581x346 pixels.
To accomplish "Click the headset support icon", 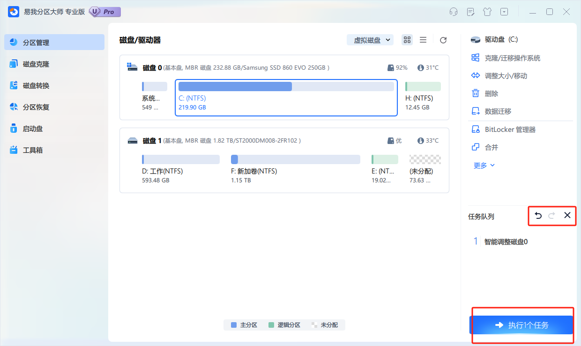I will pos(453,12).
